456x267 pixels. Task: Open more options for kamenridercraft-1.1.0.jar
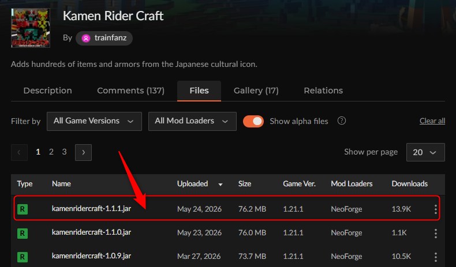(x=435, y=233)
